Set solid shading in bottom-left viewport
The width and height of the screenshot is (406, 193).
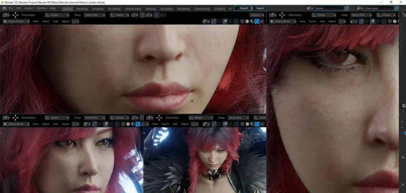click(128, 124)
